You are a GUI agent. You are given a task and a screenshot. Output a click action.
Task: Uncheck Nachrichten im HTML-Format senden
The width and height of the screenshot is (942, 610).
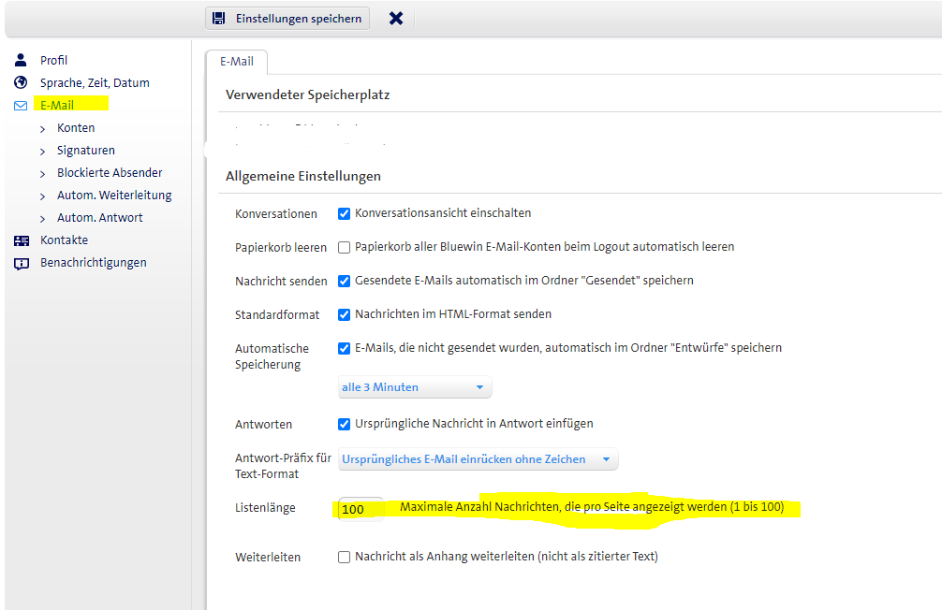point(344,314)
